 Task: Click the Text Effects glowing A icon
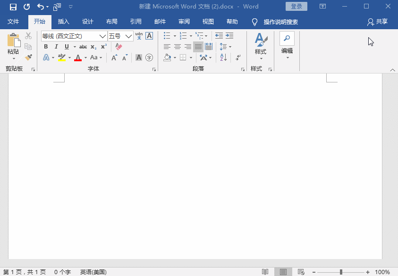[46, 57]
